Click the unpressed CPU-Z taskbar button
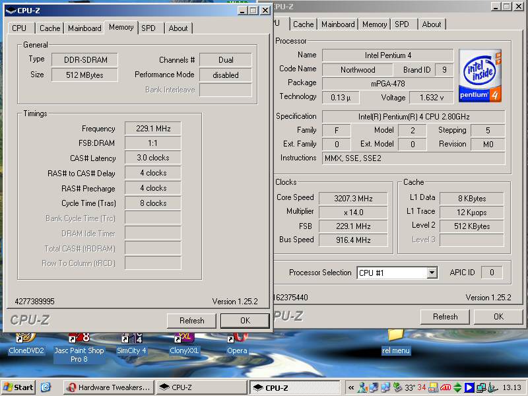 click(201, 387)
